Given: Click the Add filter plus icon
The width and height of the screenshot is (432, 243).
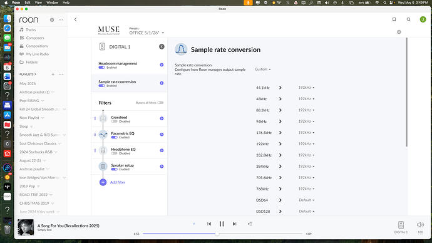Looking at the screenshot, I should 103,182.
